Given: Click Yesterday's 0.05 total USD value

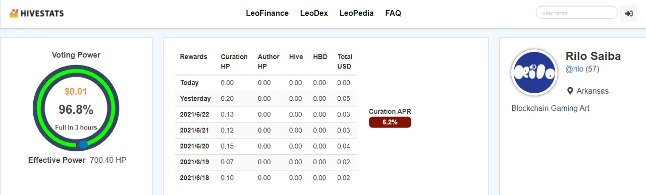Looking at the screenshot, I should 344,99.
